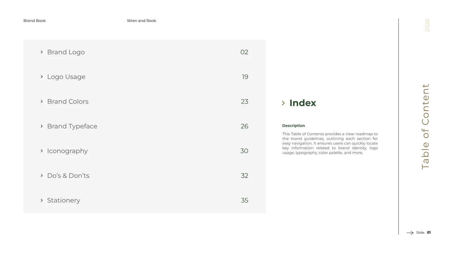450x253 pixels.
Task: Click the Wren and Rook header text
Action: [x=141, y=21]
